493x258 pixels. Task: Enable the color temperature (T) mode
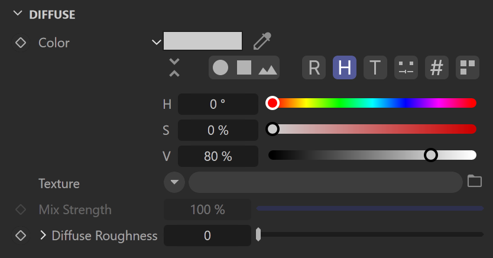coord(375,67)
